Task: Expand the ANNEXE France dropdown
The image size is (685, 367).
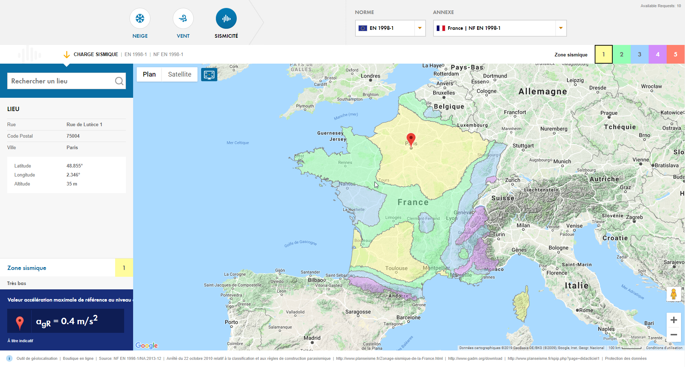Action: [x=560, y=28]
